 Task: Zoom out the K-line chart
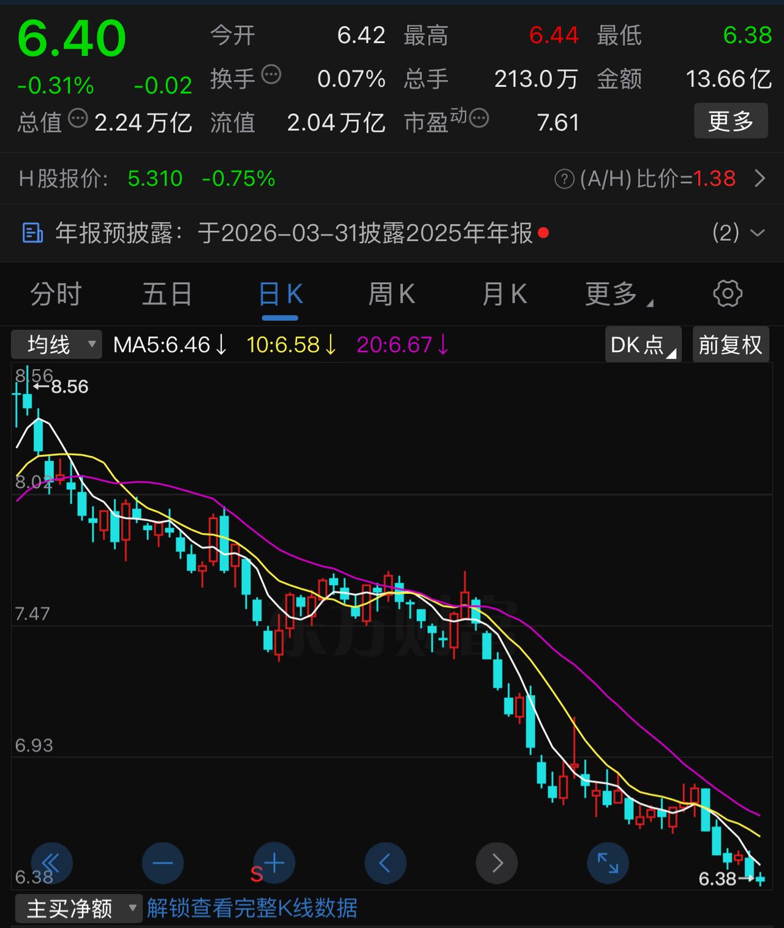[x=162, y=863]
